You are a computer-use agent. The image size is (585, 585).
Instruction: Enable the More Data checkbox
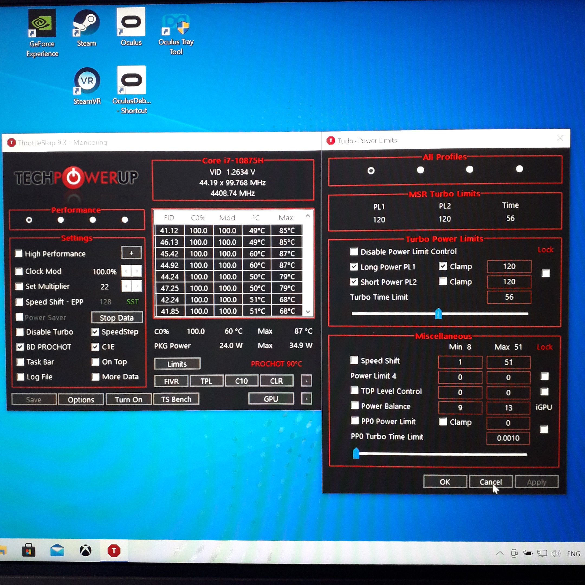click(96, 377)
